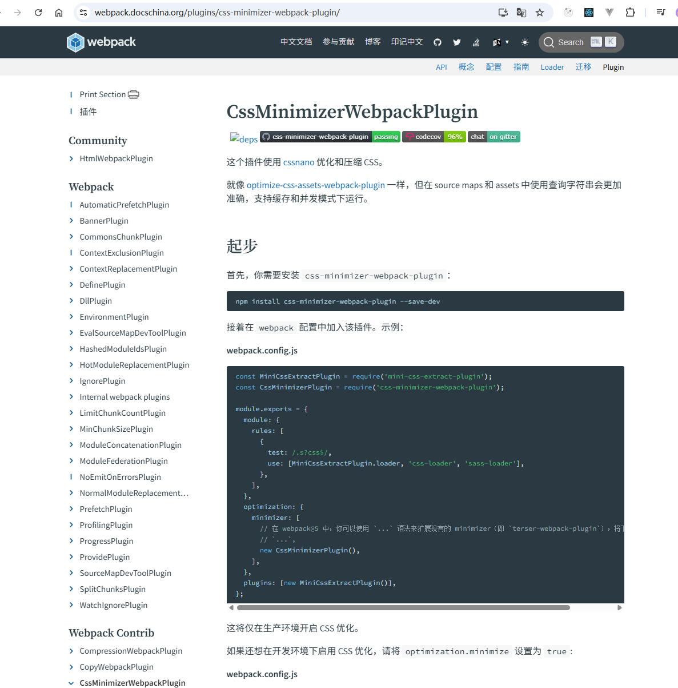Viewport: 678px width, 688px height.
Task: Bookmark this page with the star
Action: pyautogui.click(x=540, y=13)
